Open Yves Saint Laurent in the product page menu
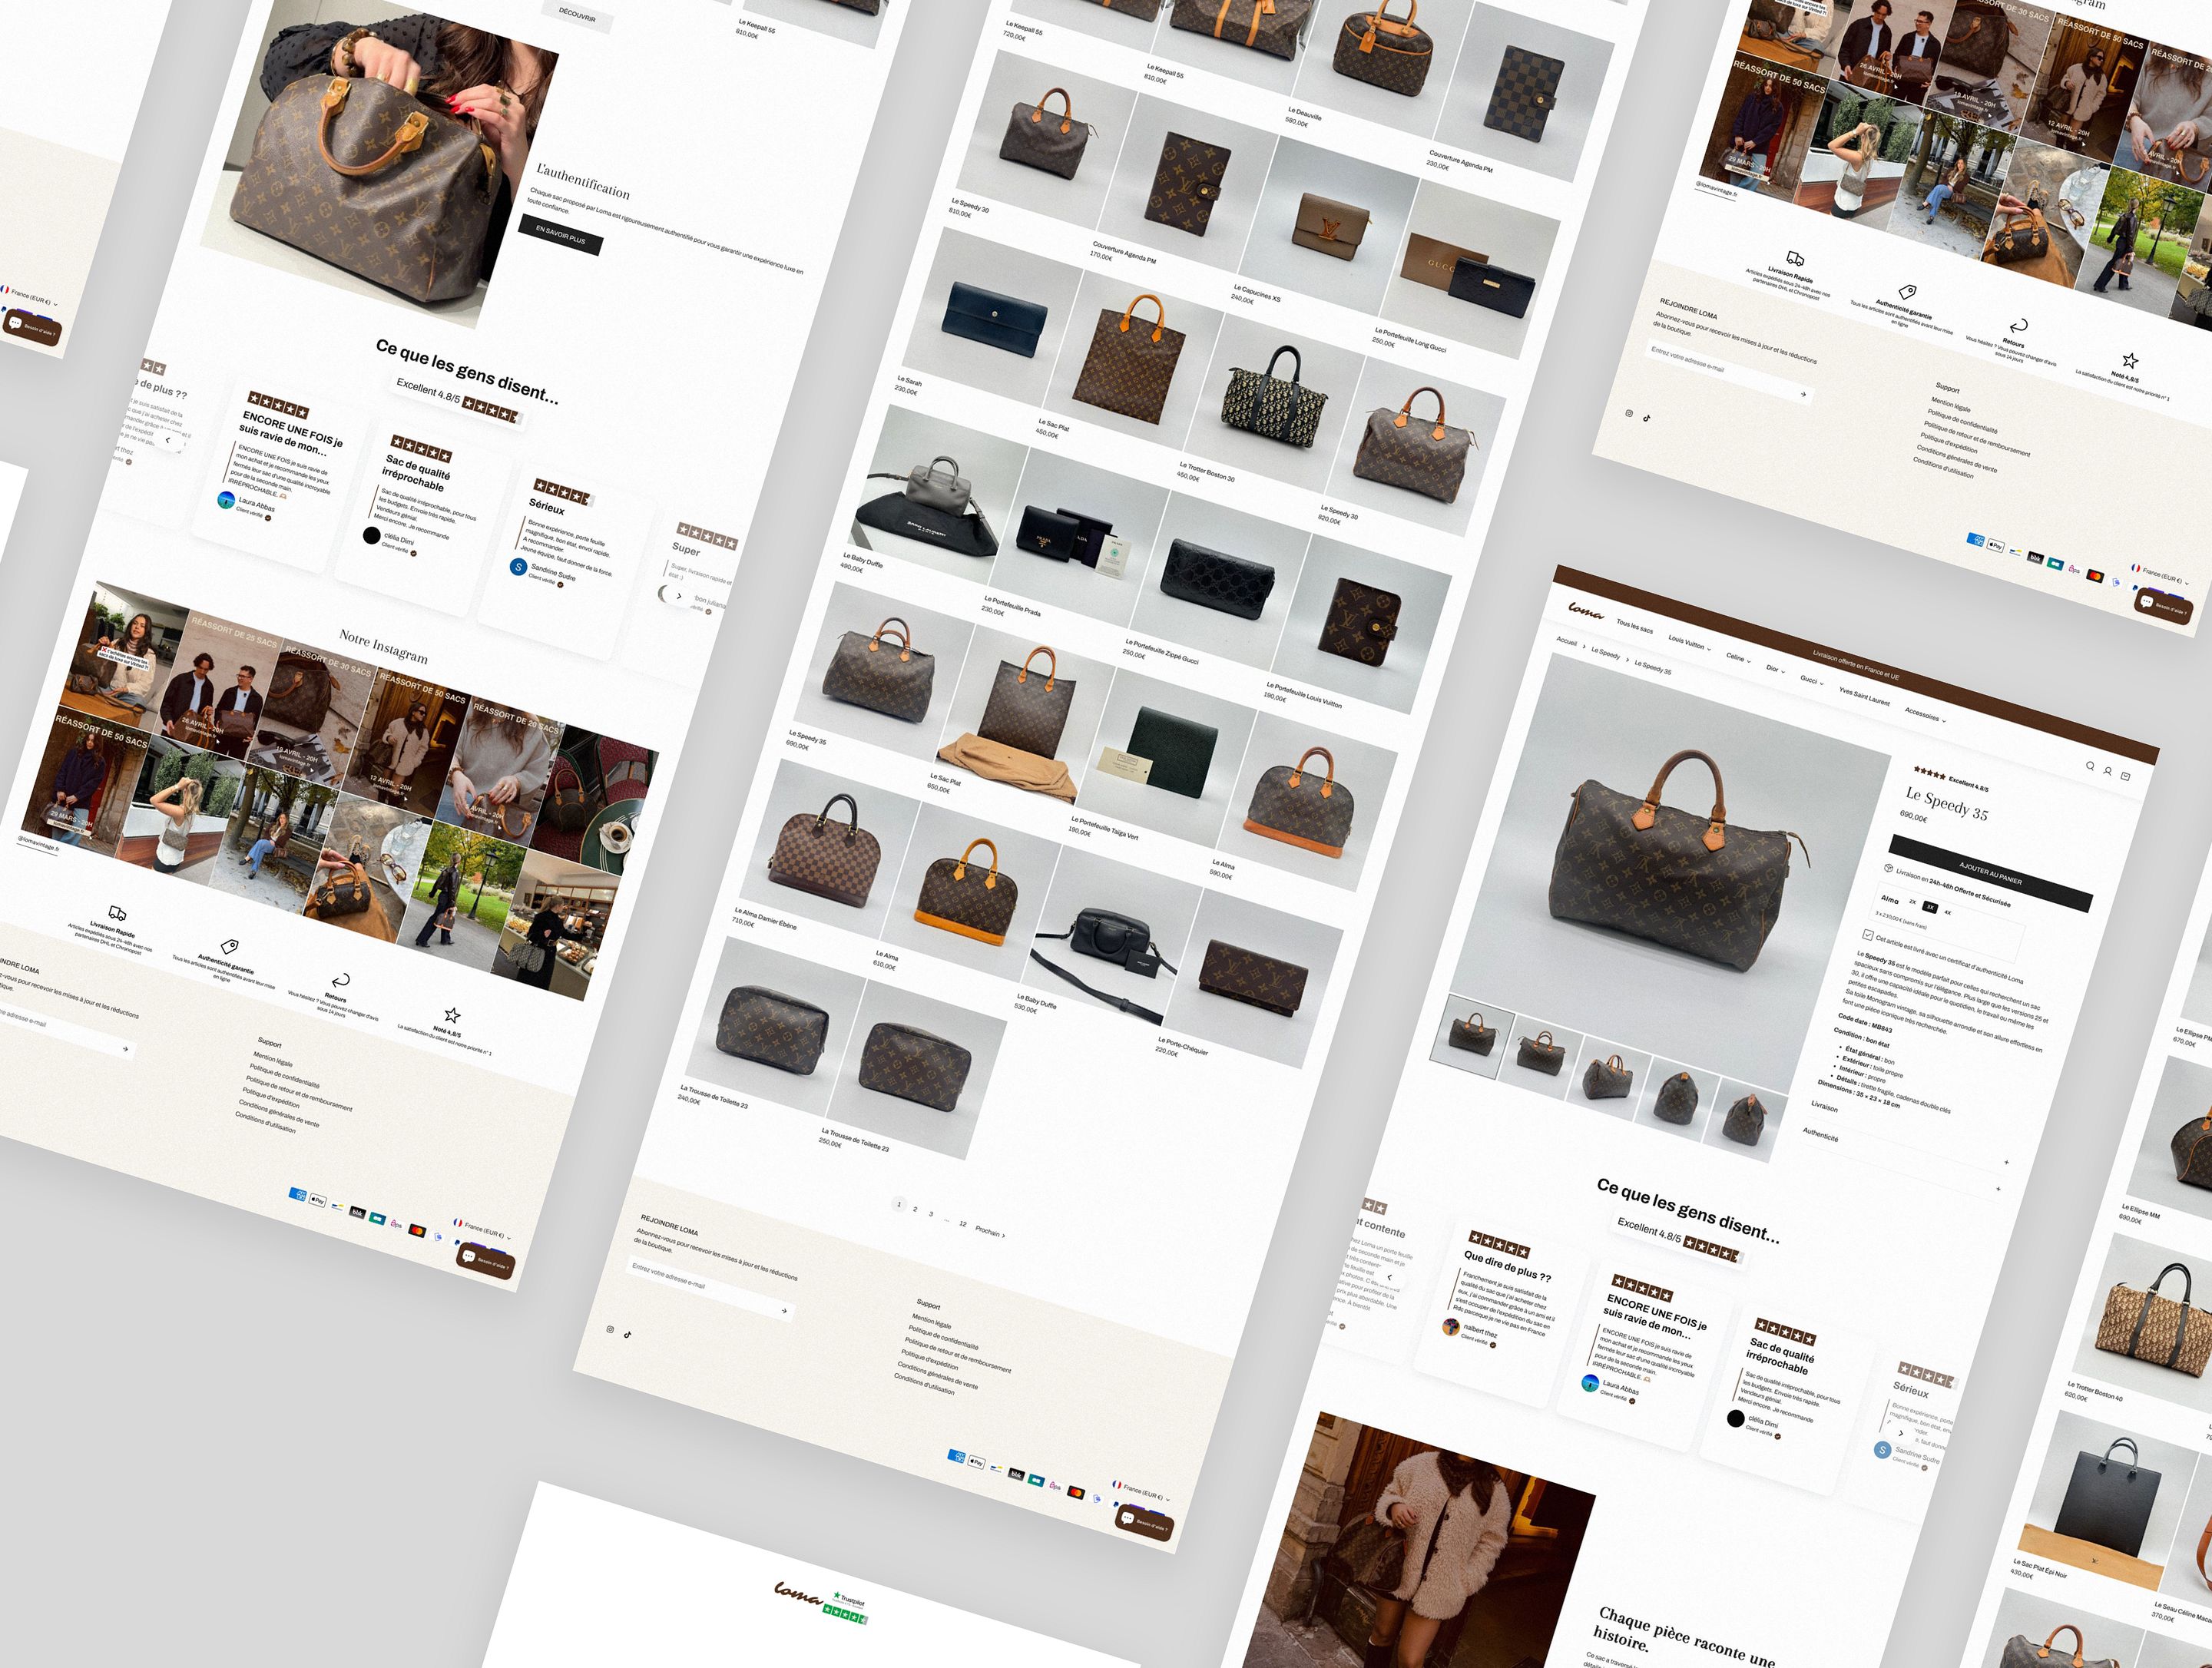Image resolution: width=2212 pixels, height=1668 pixels. pyautogui.click(x=1864, y=696)
